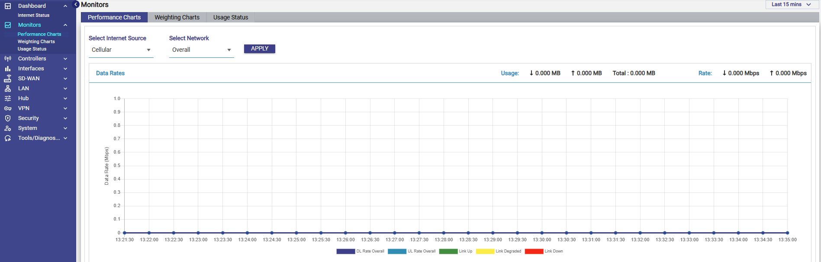Open Internet Status link in sidebar
Image resolution: width=821 pixels, height=262 pixels.
click(33, 15)
